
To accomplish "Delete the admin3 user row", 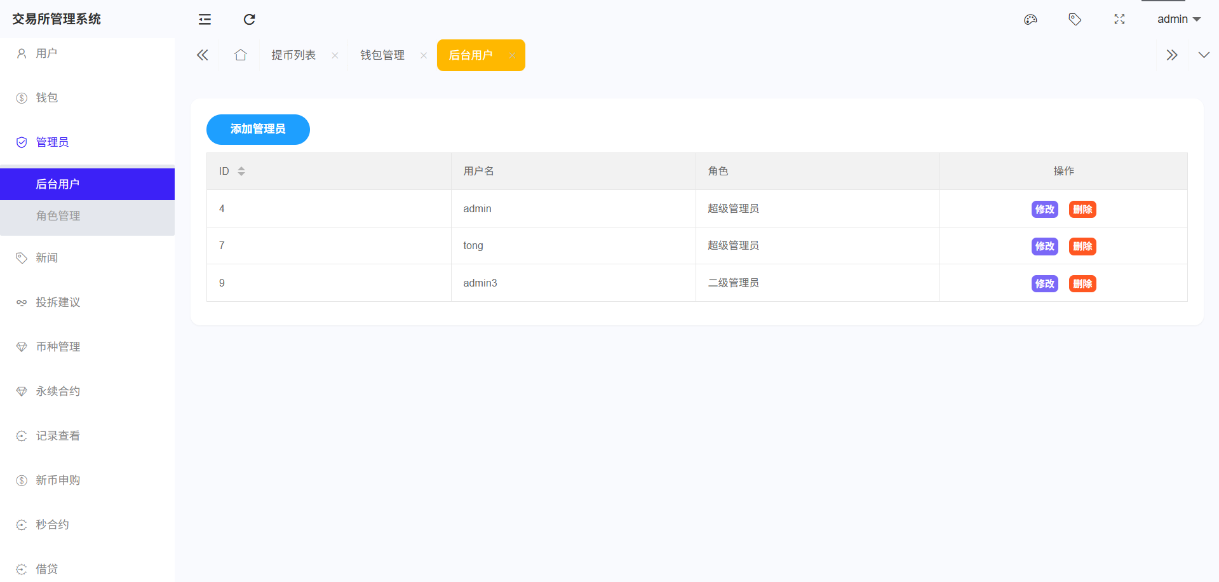I will pyautogui.click(x=1082, y=284).
